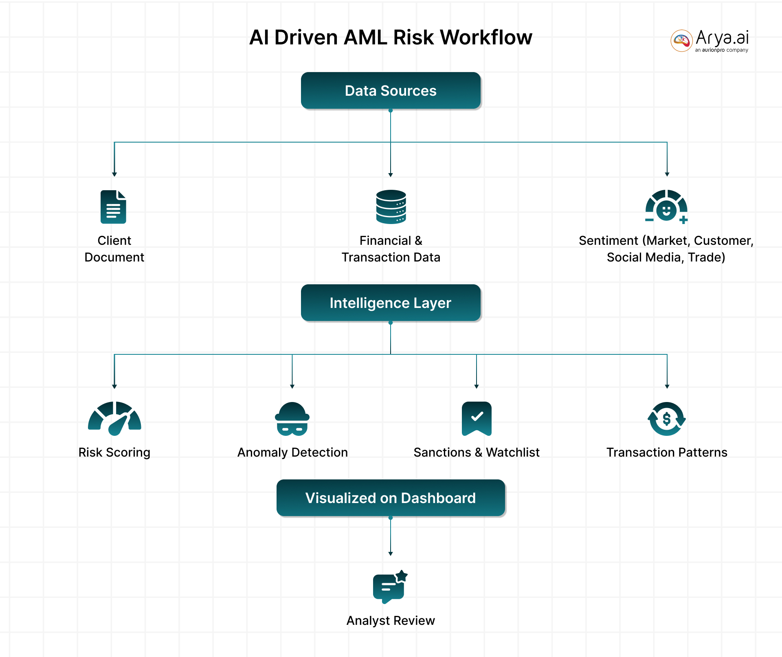
Task: Click the Sentiment (Market, Customer...) label text
Action: coord(666,249)
